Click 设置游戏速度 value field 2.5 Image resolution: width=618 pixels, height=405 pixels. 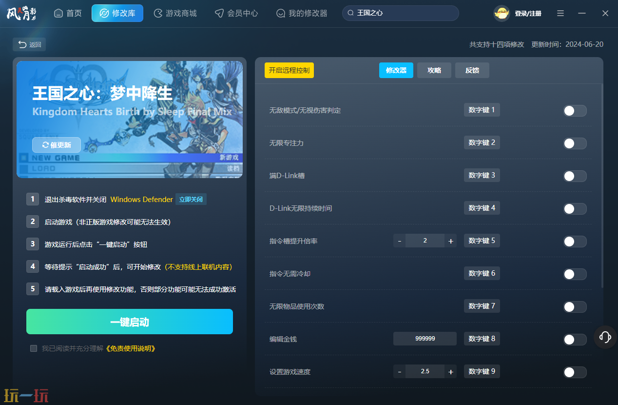[425, 372]
